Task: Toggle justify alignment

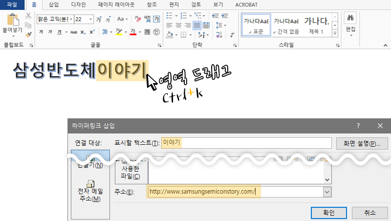Action: (x=197, y=25)
